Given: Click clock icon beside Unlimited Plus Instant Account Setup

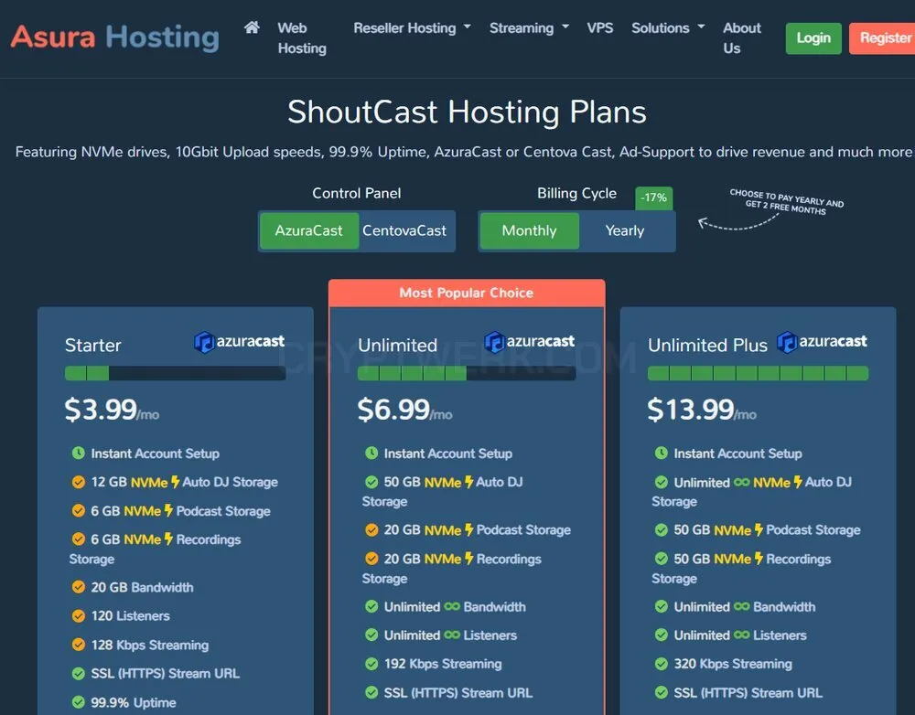Looking at the screenshot, I should (662, 454).
